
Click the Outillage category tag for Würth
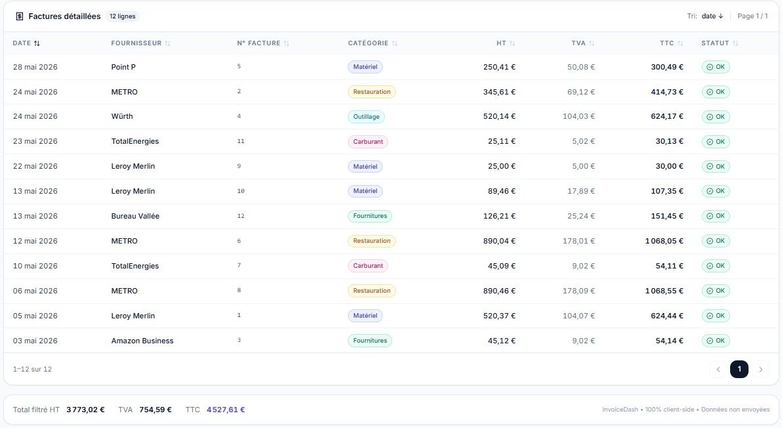pyautogui.click(x=366, y=117)
